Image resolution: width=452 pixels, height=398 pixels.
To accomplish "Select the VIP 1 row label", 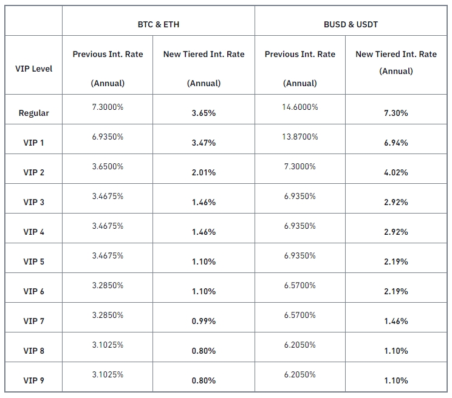I will tap(33, 143).
